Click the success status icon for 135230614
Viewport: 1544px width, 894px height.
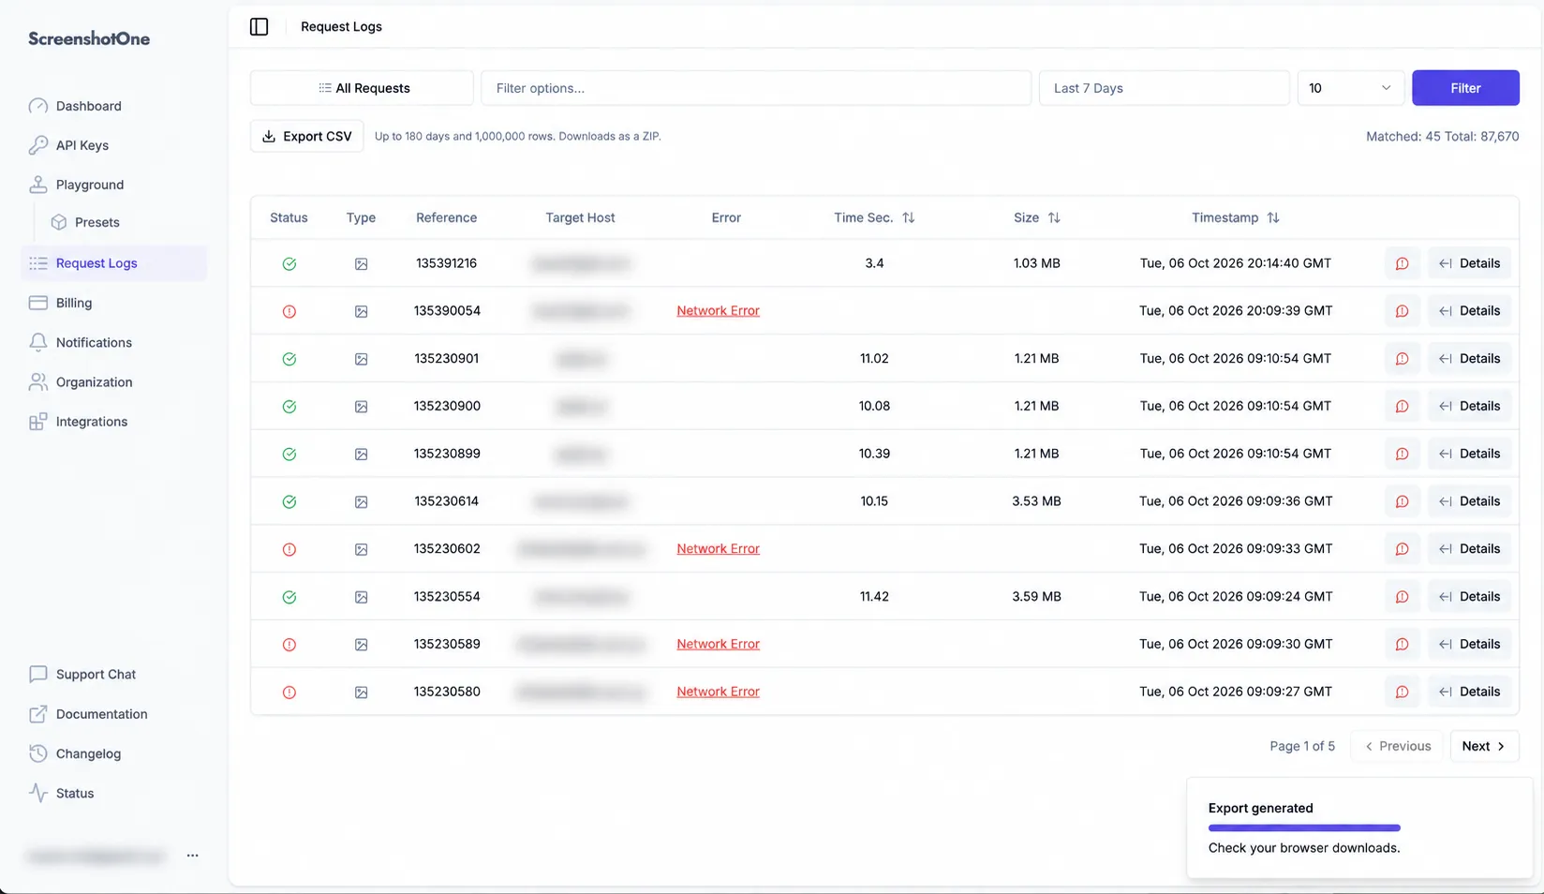tap(289, 501)
